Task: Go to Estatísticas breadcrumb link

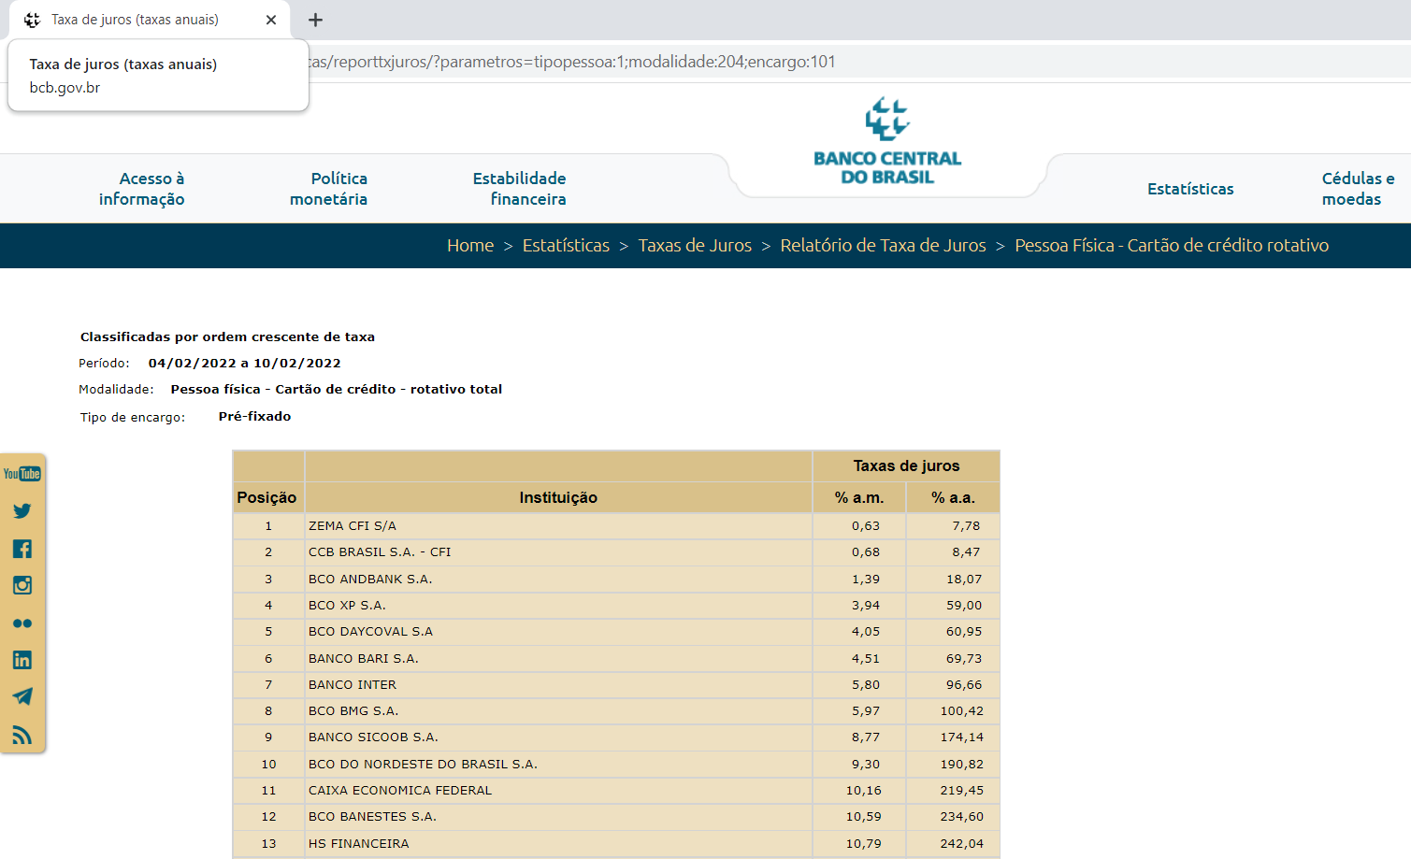Action: (x=566, y=246)
